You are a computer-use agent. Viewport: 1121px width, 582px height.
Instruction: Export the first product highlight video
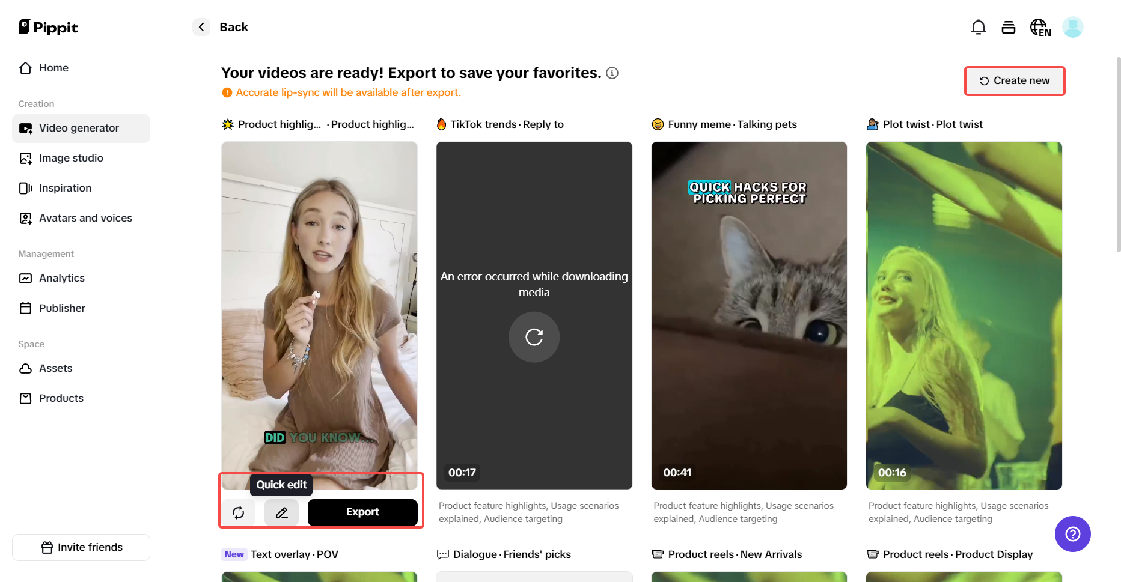[x=362, y=512]
